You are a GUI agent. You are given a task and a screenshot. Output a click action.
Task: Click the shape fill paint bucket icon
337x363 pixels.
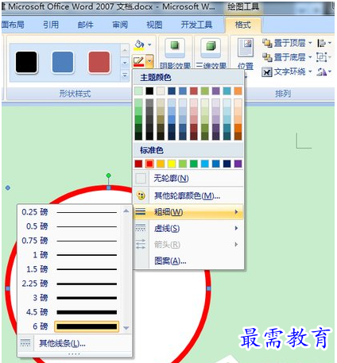pyautogui.click(x=139, y=44)
